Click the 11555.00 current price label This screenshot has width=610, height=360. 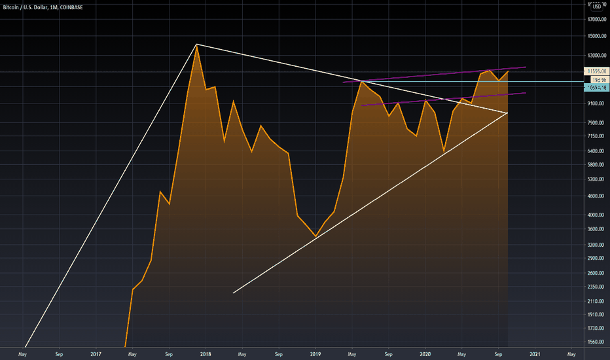coord(597,71)
